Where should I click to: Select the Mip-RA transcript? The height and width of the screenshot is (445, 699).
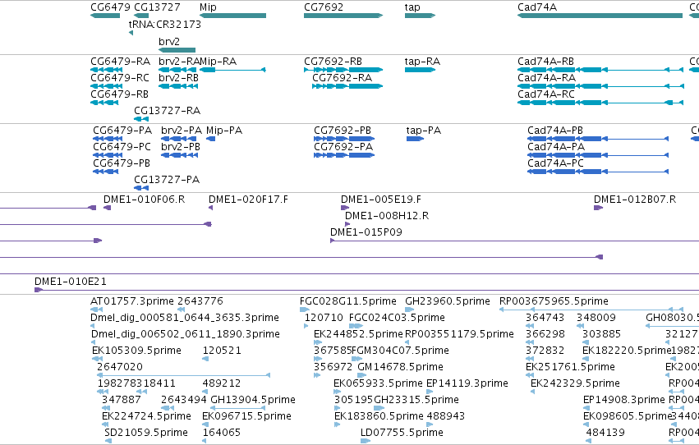(232, 70)
